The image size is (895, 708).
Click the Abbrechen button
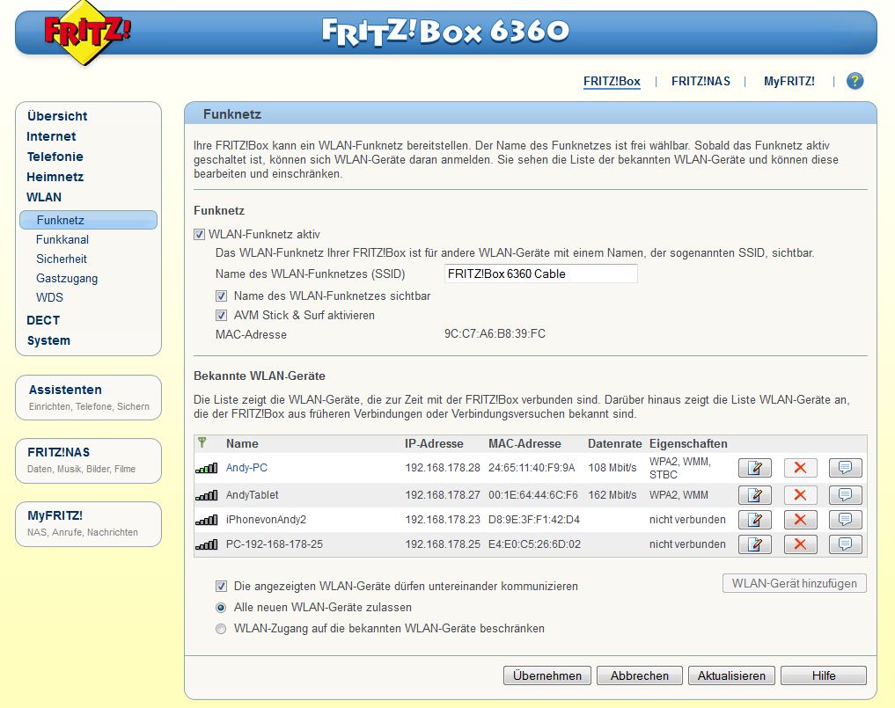[639, 675]
